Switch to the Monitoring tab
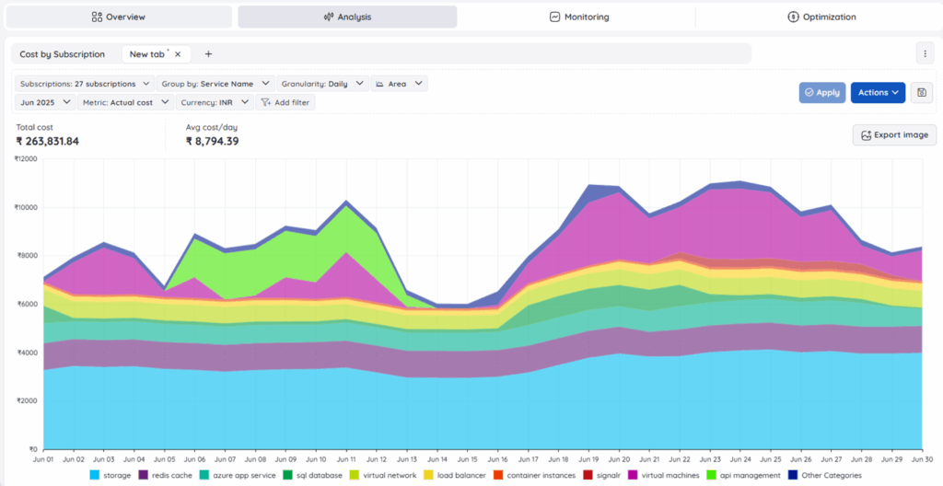 point(579,17)
